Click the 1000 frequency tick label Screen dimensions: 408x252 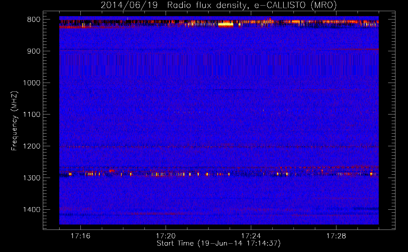[32, 83]
